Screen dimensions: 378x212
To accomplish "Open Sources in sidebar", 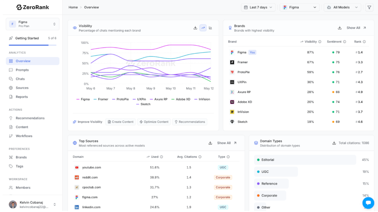I will pyautogui.click(x=32, y=88).
